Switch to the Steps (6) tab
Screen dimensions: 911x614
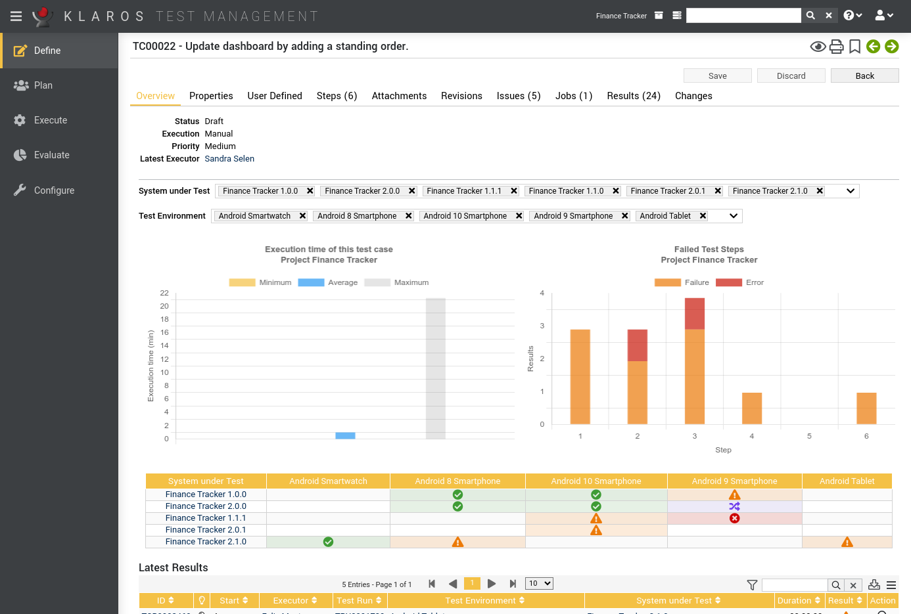tap(337, 96)
